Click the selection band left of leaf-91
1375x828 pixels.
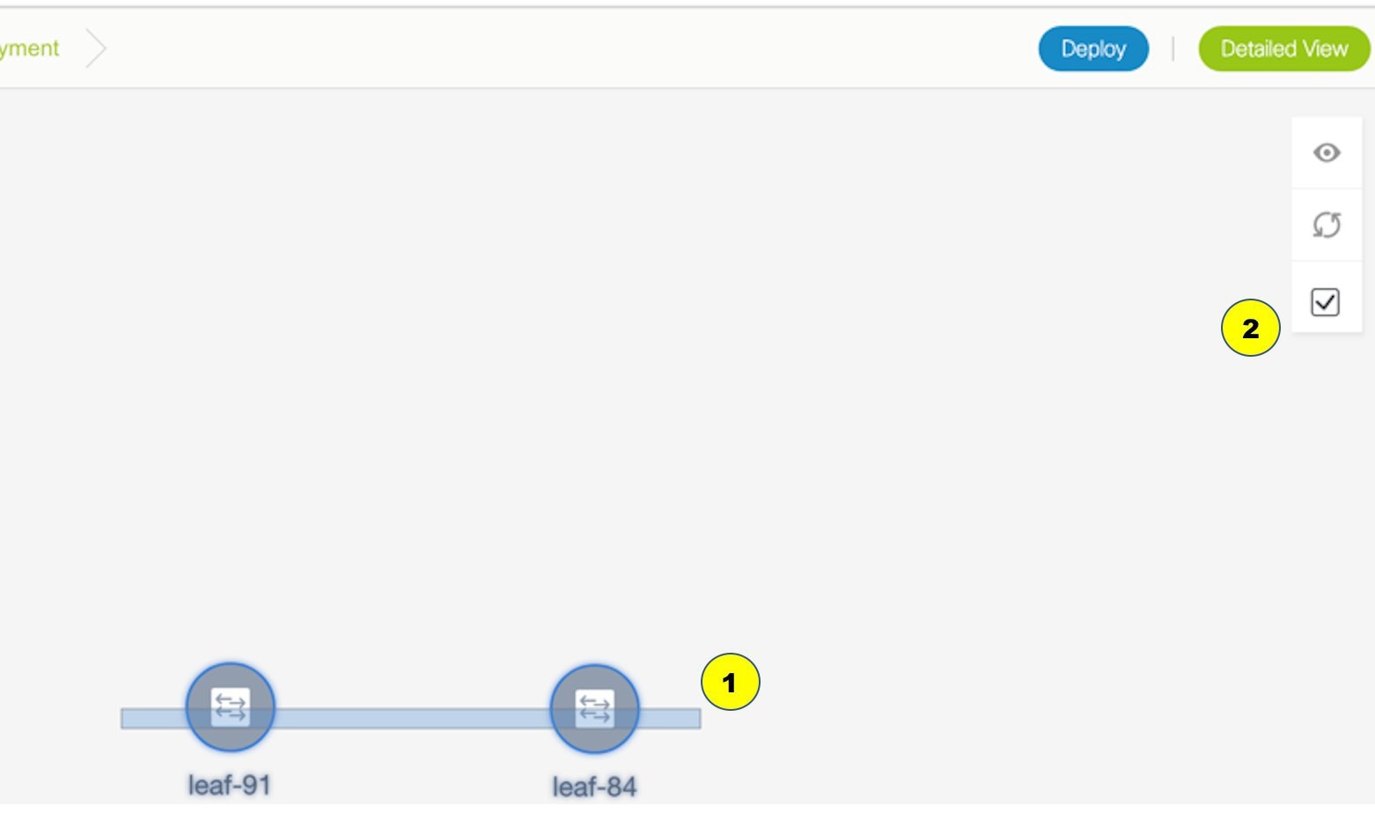(153, 719)
